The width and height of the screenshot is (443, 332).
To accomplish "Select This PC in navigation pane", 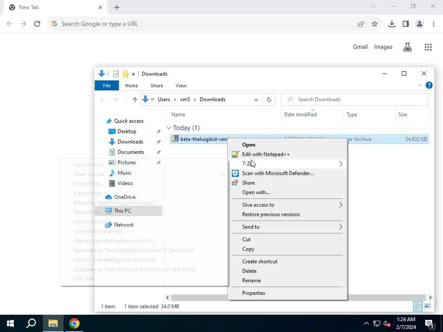I will 122,211.
